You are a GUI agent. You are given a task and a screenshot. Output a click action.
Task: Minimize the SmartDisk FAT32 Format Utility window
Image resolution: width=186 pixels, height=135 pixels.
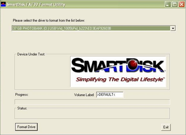[168, 4]
